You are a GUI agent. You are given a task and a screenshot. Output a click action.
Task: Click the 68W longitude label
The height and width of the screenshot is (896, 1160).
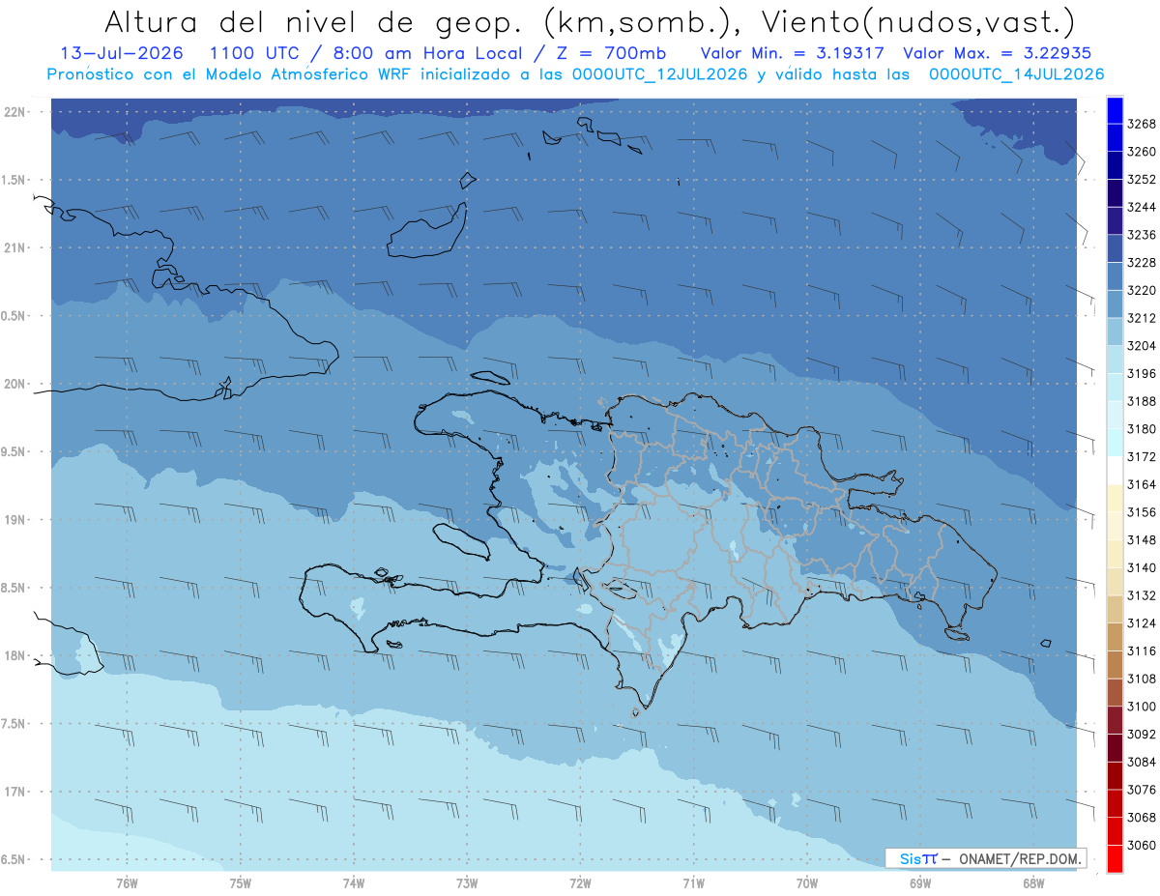pyautogui.click(x=1033, y=882)
